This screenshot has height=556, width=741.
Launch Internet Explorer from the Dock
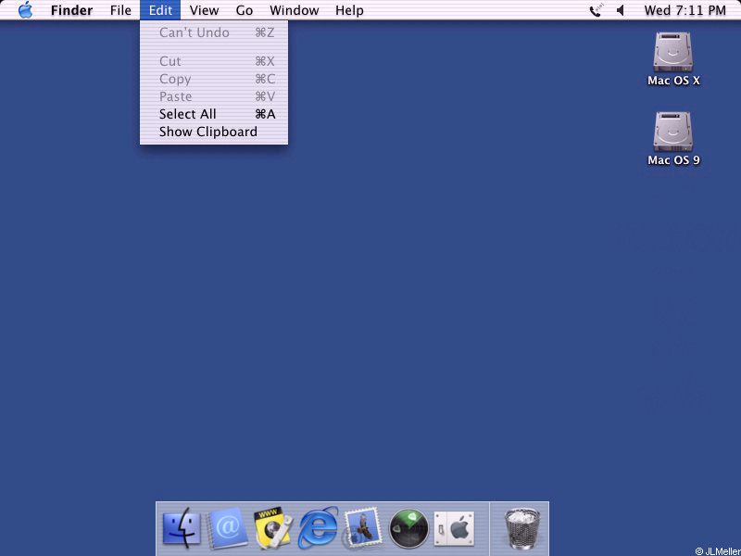pyautogui.click(x=318, y=528)
